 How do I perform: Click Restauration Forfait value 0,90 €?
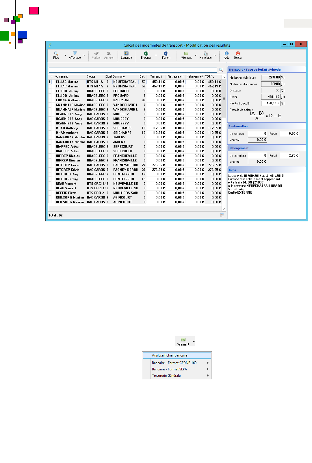[x=289, y=133]
